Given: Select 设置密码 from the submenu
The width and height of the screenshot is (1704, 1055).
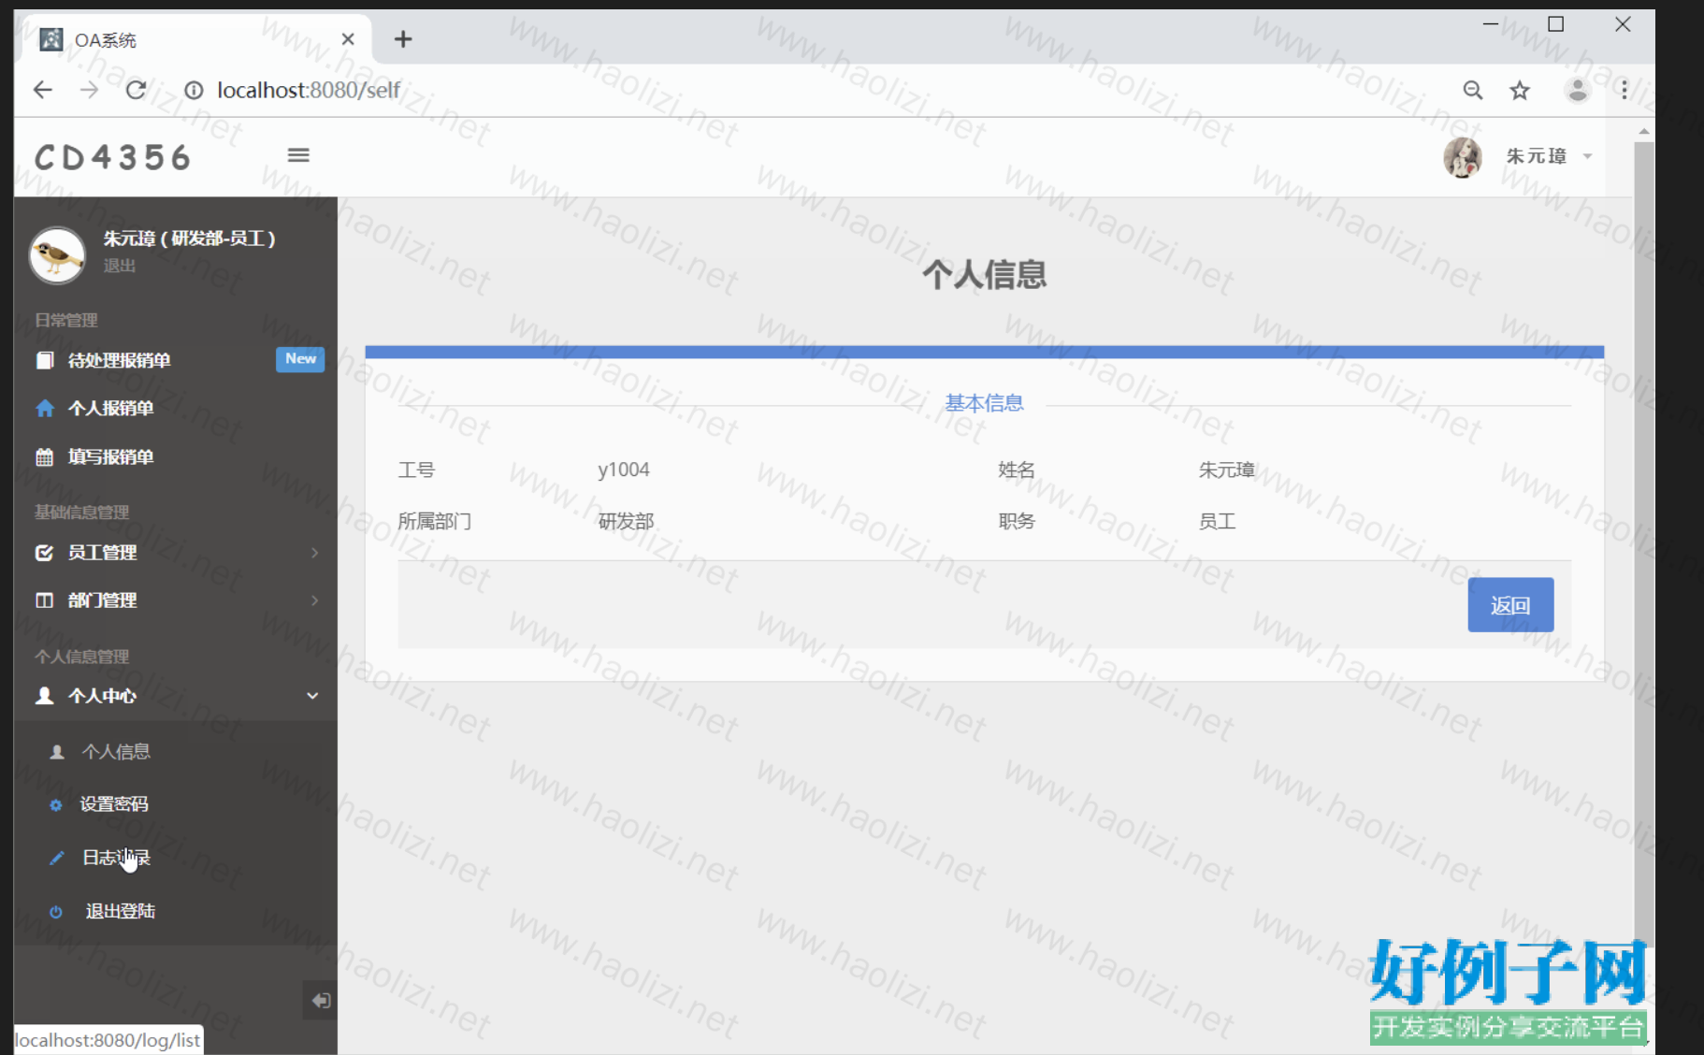Looking at the screenshot, I should [114, 804].
